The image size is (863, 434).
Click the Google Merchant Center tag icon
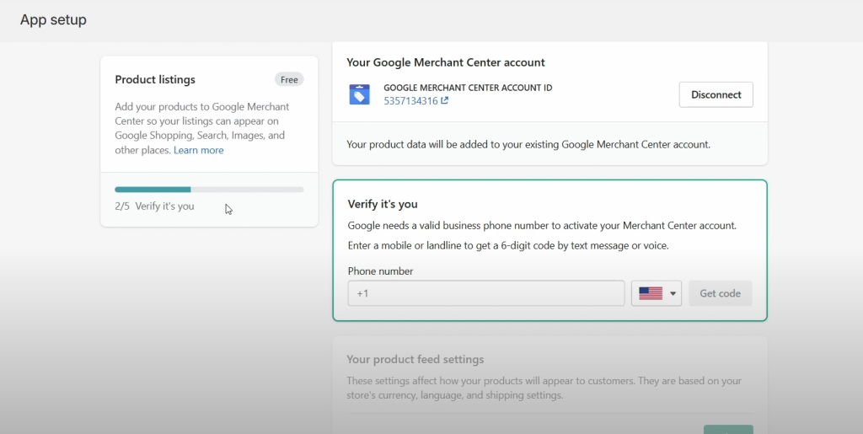pos(360,94)
